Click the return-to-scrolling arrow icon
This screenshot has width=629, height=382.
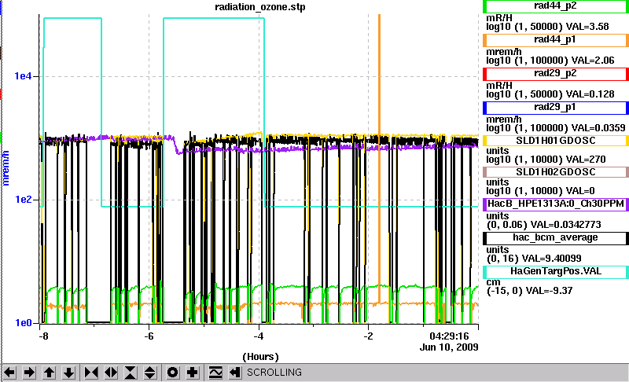coord(235,373)
